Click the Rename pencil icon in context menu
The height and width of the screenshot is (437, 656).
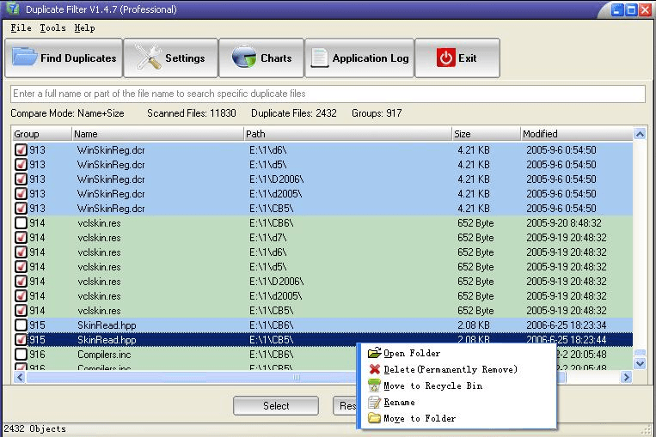374,402
